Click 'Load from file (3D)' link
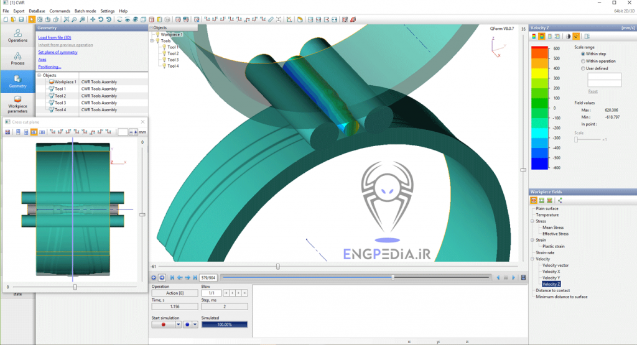637x345 pixels. (55, 37)
